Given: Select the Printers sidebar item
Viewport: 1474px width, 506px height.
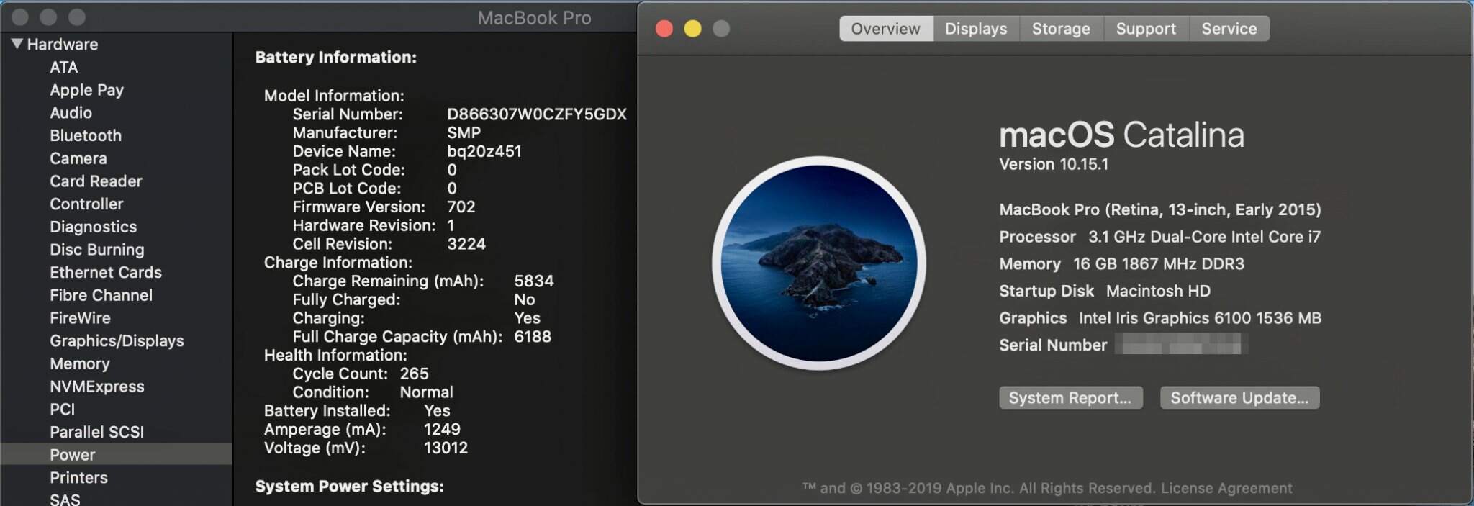Looking at the screenshot, I should pyautogui.click(x=78, y=478).
